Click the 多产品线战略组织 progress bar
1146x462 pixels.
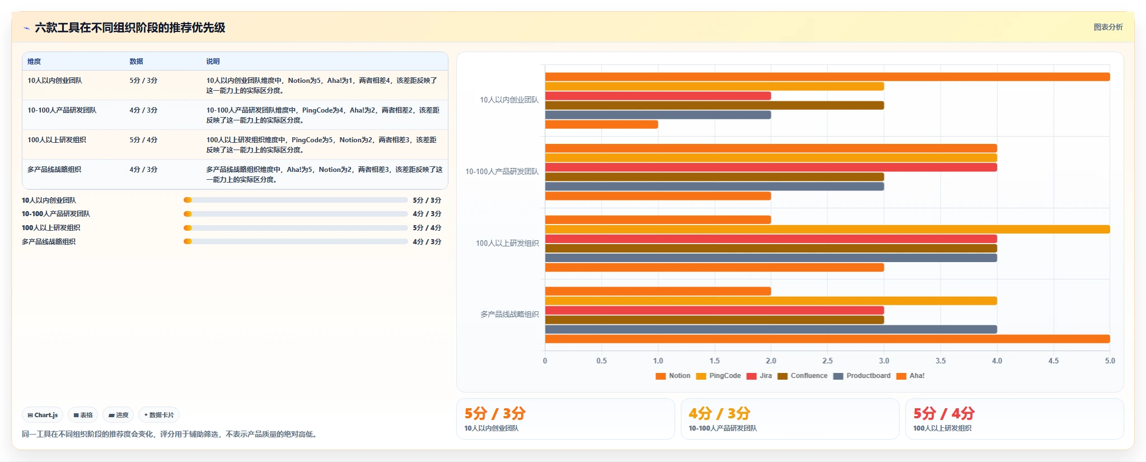(x=296, y=241)
